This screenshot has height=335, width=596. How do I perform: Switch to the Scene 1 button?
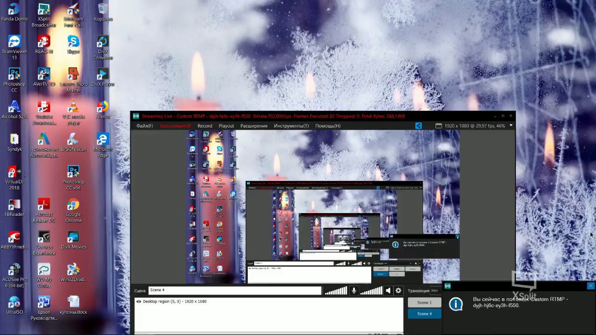pyautogui.click(x=424, y=302)
